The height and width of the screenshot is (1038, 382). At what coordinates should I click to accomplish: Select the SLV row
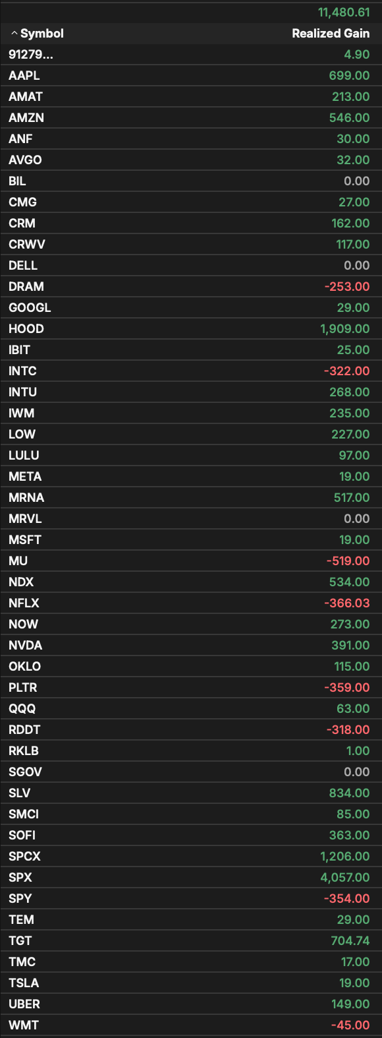(x=191, y=793)
